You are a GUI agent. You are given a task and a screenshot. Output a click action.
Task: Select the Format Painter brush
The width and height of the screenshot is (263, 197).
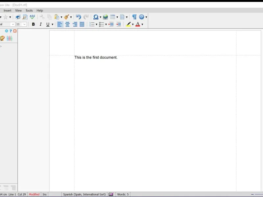click(x=67, y=17)
